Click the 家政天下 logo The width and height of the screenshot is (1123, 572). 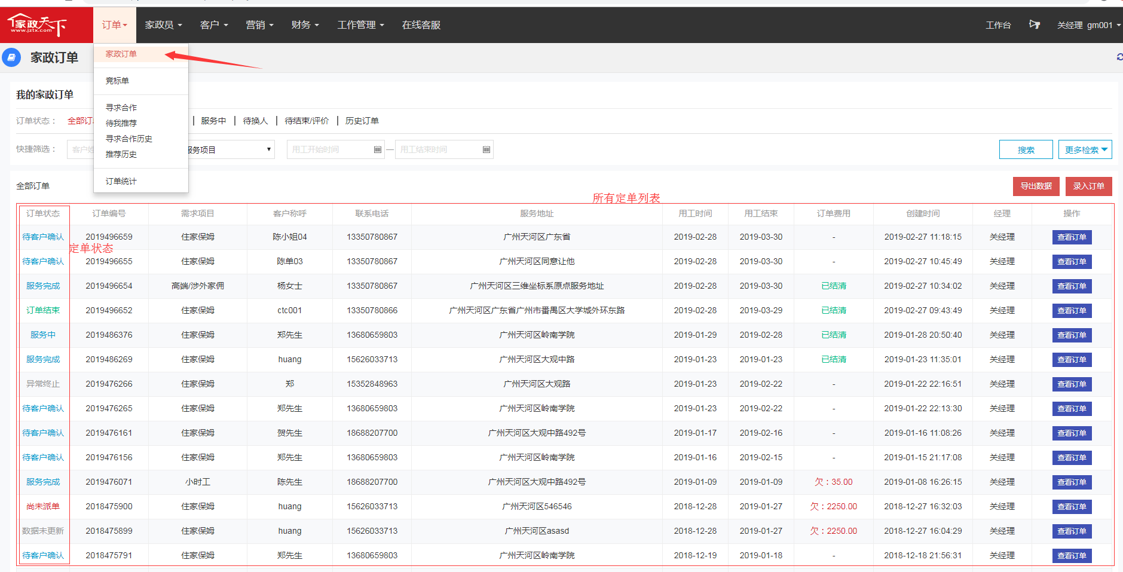coord(37,25)
